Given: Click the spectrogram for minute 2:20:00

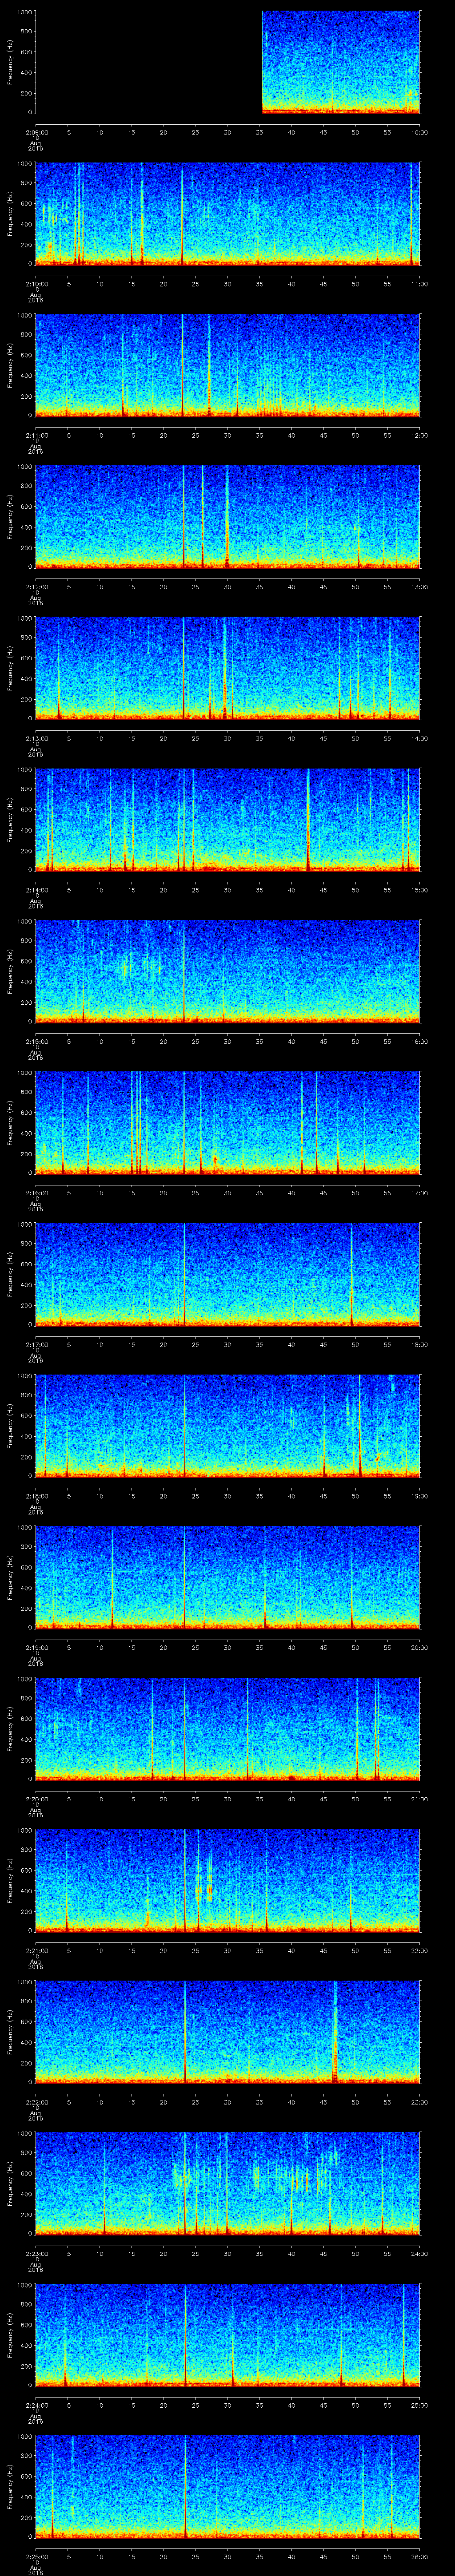Looking at the screenshot, I should pyautogui.click(x=227, y=1729).
